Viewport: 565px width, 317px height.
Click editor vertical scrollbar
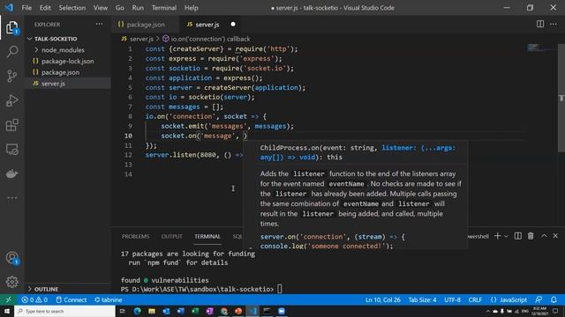(561, 98)
